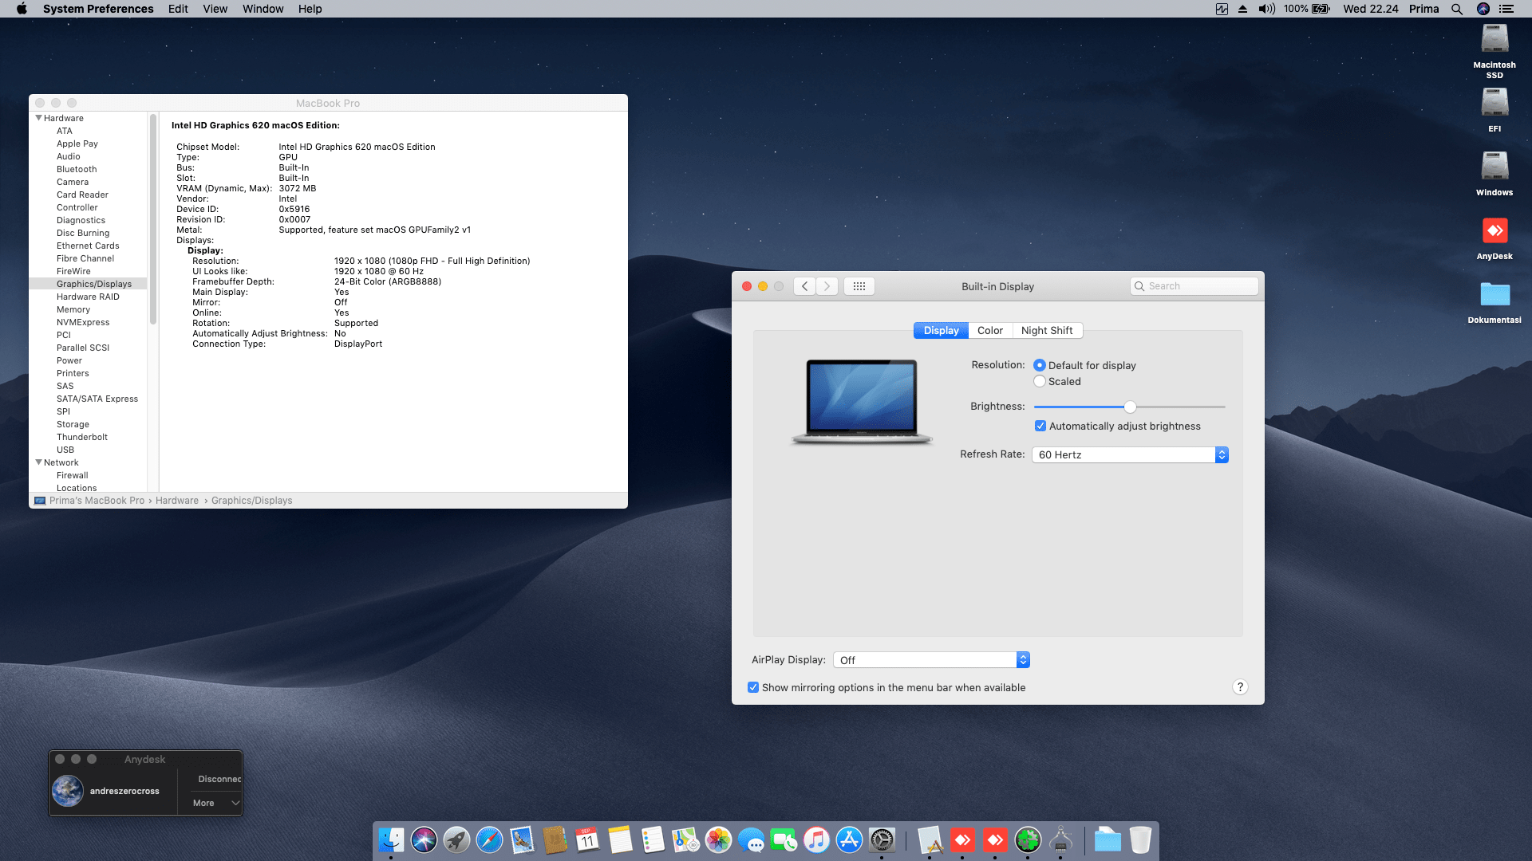Viewport: 1532px width, 861px height.
Task: Click the help question mark button
Action: tap(1240, 687)
